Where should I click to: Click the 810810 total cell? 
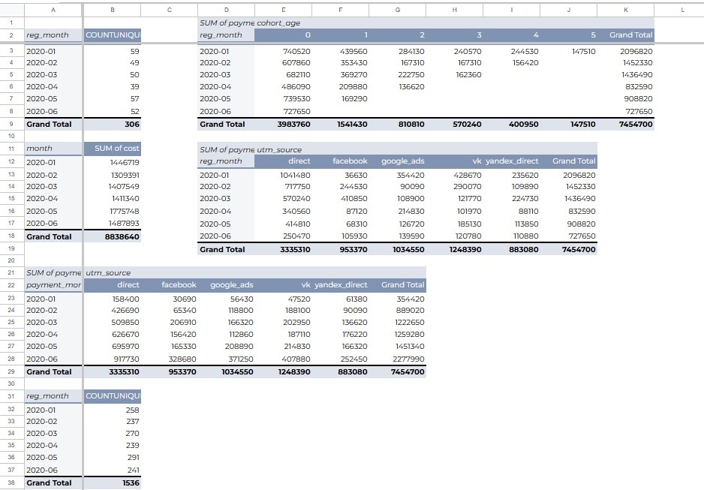tap(397, 125)
